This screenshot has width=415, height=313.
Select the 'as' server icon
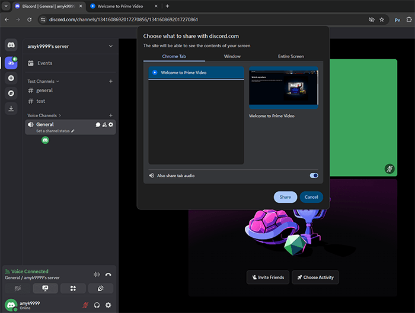pos(11,63)
